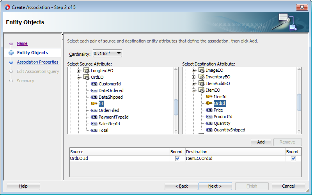
Task: Select the OrdEO.Id source table cell
Action: [x=120, y=158]
